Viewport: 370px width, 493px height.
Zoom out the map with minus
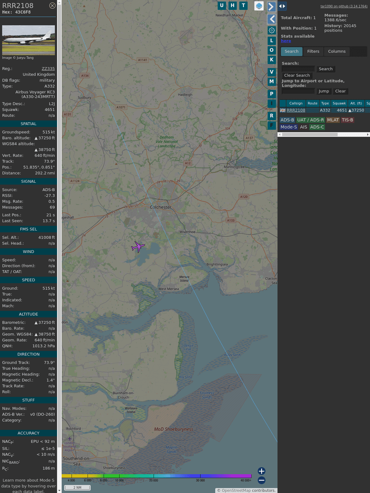tap(261, 480)
